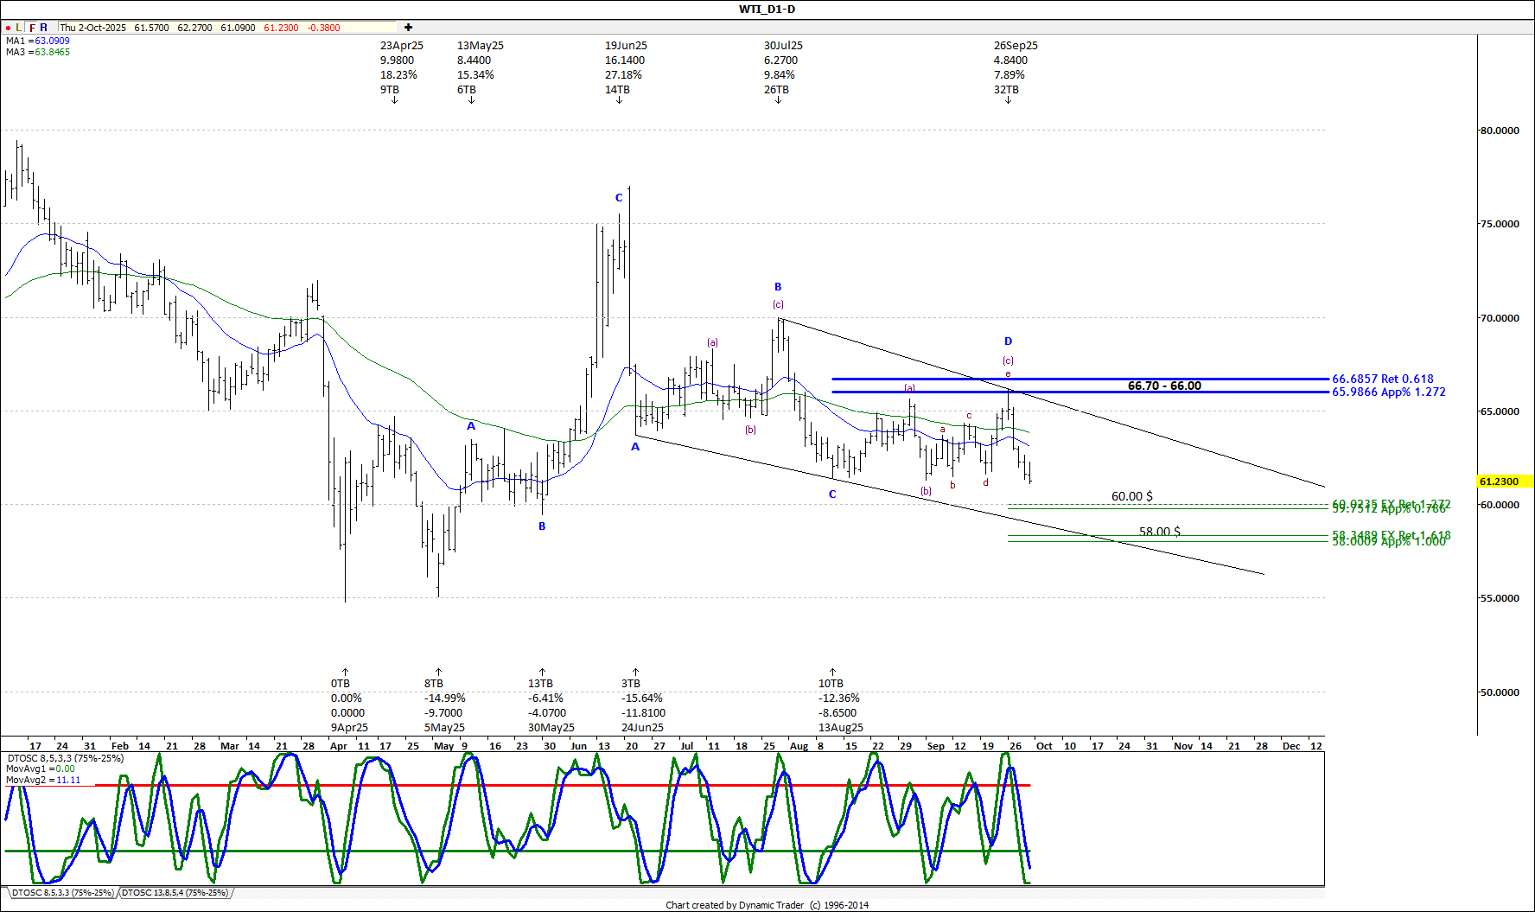This screenshot has width=1535, height=912.
Task: Select the 65.9866 App% 1.272 level label
Action: [x=1388, y=392]
